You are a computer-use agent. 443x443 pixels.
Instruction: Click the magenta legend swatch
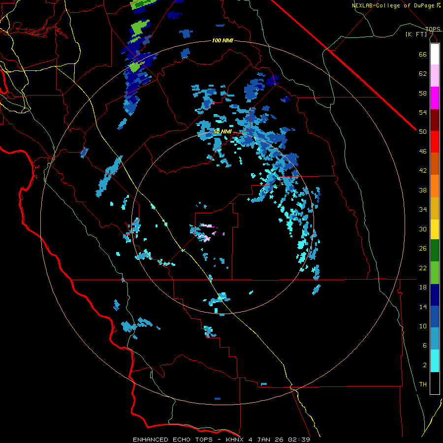coord(435,98)
